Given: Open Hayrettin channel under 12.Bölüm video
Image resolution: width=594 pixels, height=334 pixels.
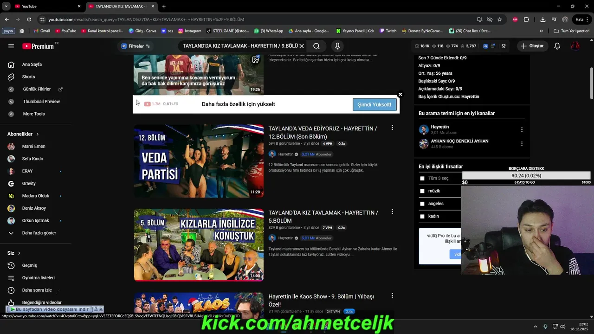Looking at the screenshot, I should 285,154.
